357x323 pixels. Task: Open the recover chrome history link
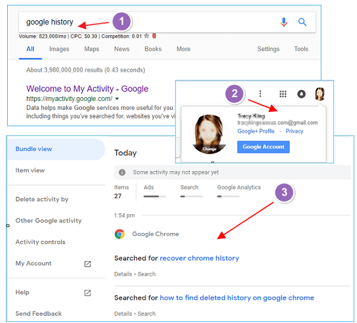point(199,258)
